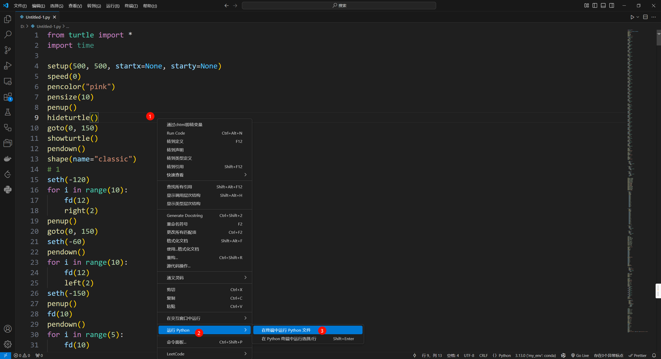The width and height of the screenshot is (661, 359).
Task: Open the Accounts menu icon
Action: click(x=8, y=329)
